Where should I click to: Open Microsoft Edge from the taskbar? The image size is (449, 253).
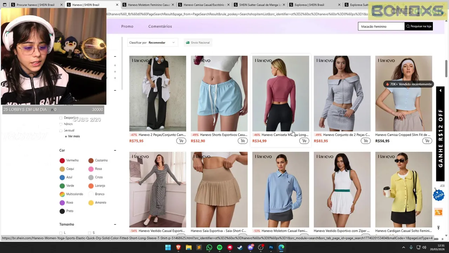pyautogui.click(x=281, y=247)
